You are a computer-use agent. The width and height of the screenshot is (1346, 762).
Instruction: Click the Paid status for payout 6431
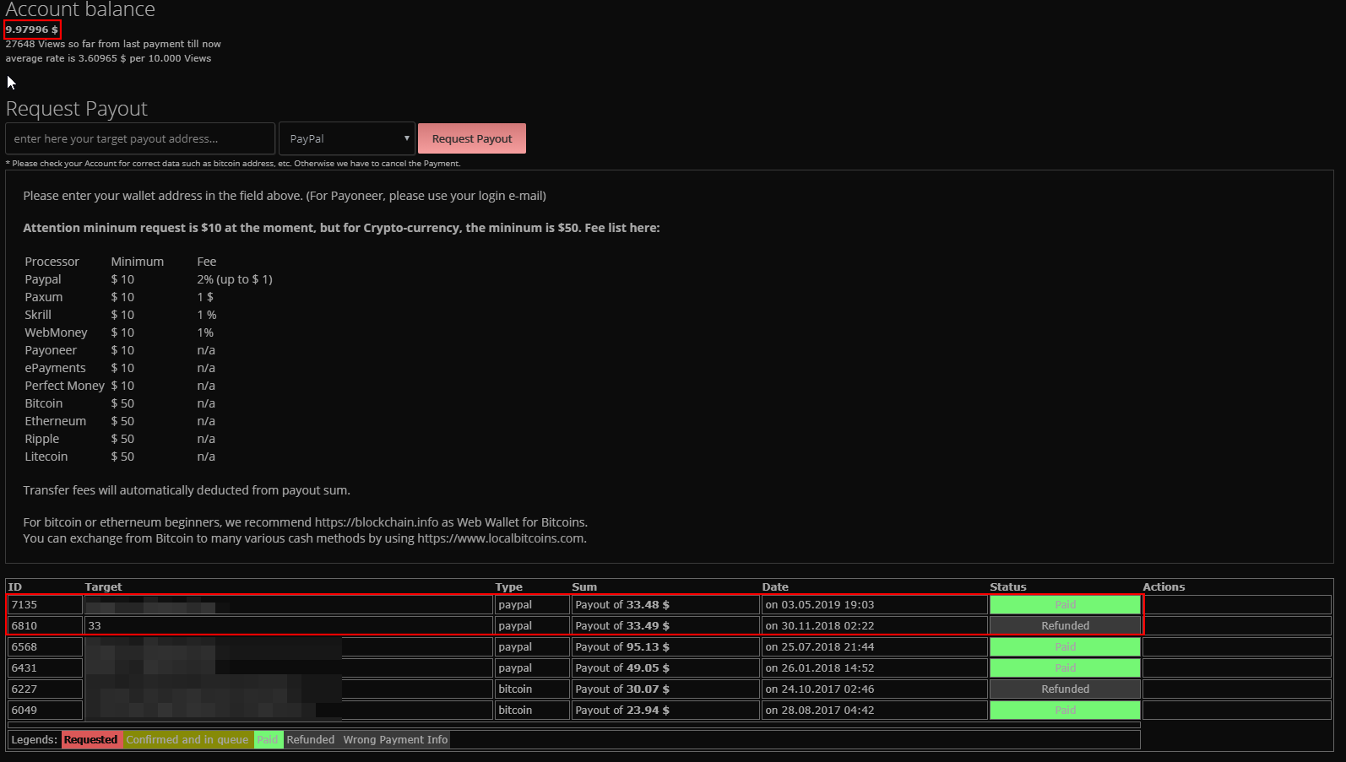[1065, 668]
